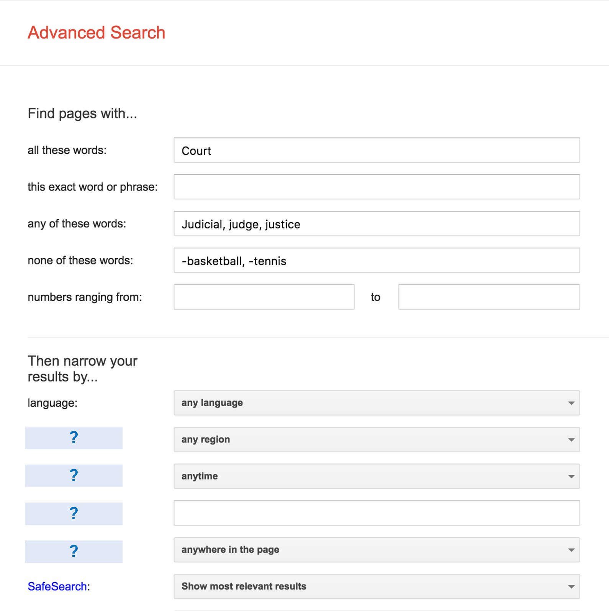This screenshot has height=611, width=609.
Task: Focus the all these words field containing Court
Action: click(377, 150)
